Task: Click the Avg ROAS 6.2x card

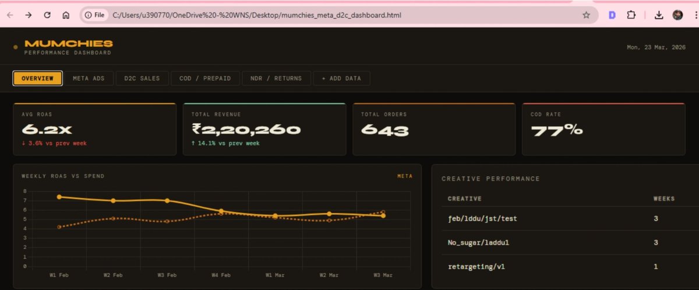Action: 94,129
